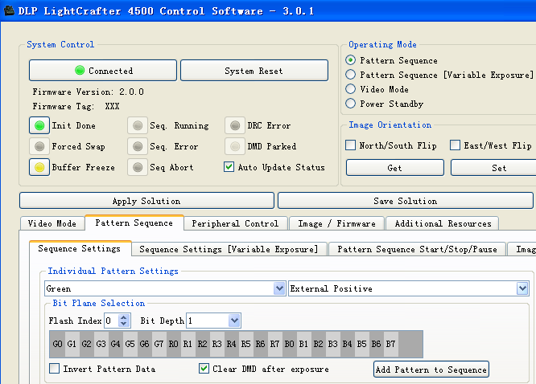Open the Peripheral Control tab
This screenshot has height=384, width=536.
235,223
